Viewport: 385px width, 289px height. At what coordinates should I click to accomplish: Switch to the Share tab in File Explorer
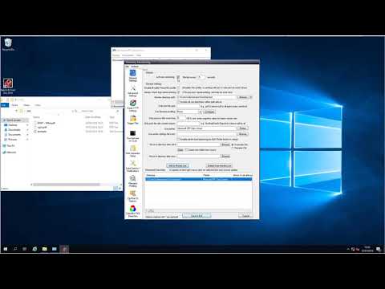point(26,105)
